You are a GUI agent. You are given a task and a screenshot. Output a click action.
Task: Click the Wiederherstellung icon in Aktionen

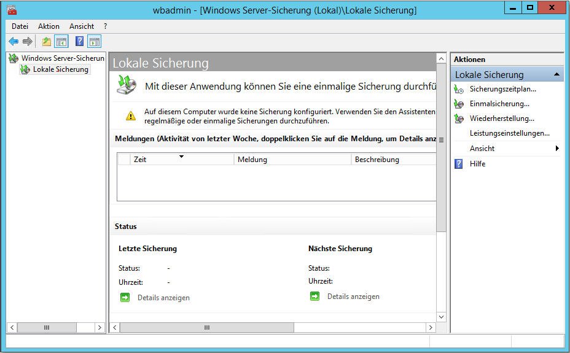[x=459, y=118]
